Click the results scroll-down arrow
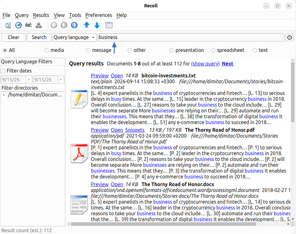This screenshot has height=234, width=296. tap(293, 219)
